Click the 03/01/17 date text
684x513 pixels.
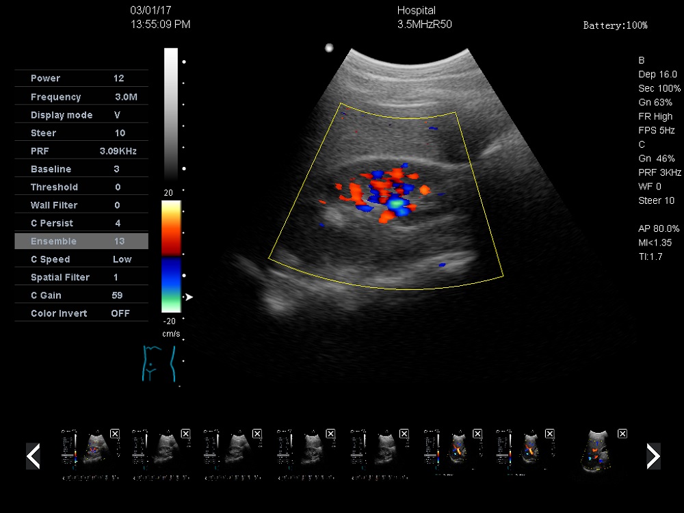tap(150, 10)
